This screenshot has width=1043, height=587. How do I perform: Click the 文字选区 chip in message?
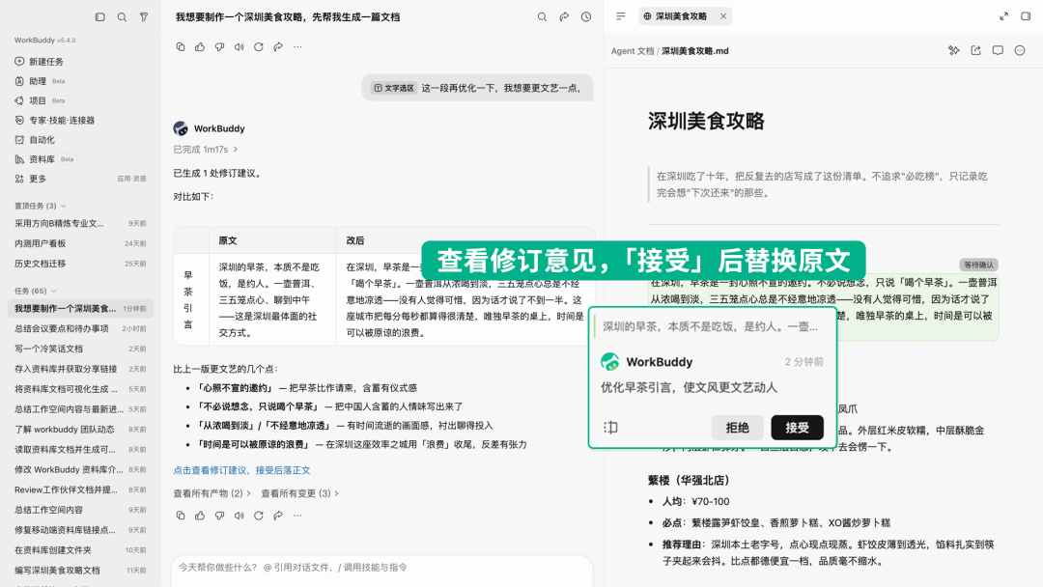point(393,88)
